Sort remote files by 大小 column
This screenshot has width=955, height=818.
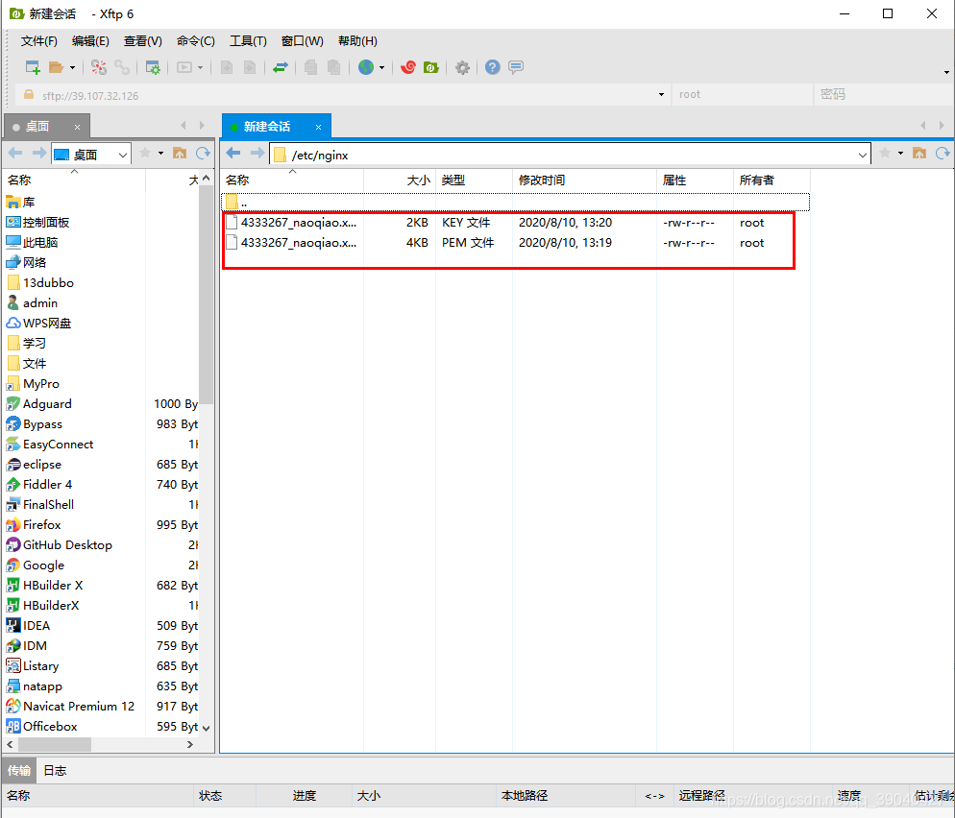click(x=400, y=180)
